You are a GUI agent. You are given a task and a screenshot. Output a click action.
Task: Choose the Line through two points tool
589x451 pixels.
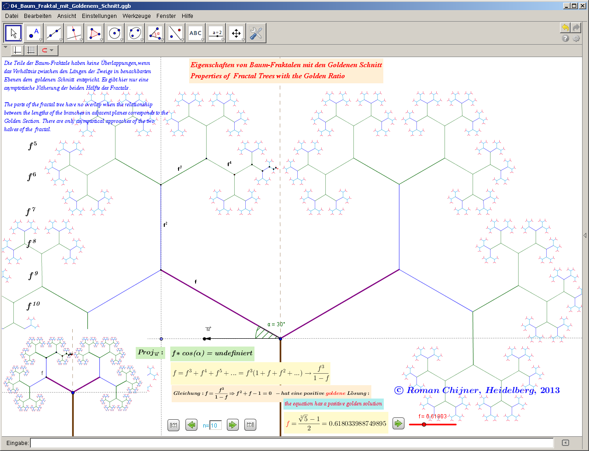[x=54, y=33]
